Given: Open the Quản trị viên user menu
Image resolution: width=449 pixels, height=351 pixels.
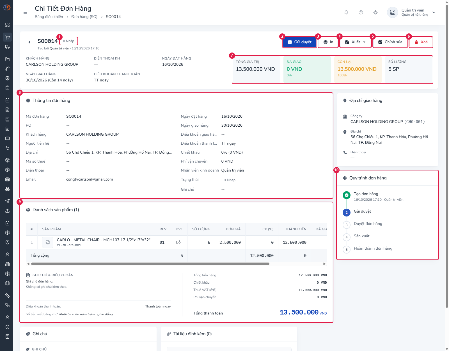Looking at the screenshot, I should point(411,12).
